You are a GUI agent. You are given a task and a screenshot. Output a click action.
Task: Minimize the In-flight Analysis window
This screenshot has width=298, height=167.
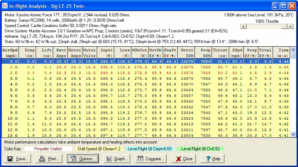point(276,6)
